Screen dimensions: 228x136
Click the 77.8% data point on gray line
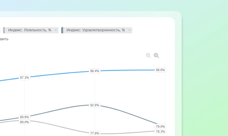(95, 133)
